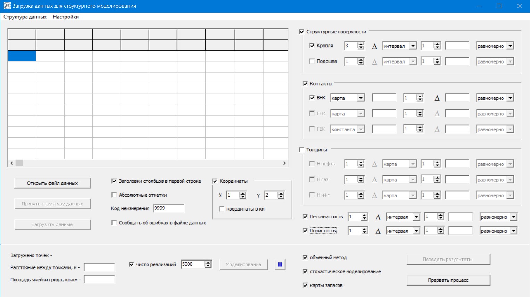The image size is (530, 297).
Task: Click the table's left scroll arrow
Action: (12, 163)
